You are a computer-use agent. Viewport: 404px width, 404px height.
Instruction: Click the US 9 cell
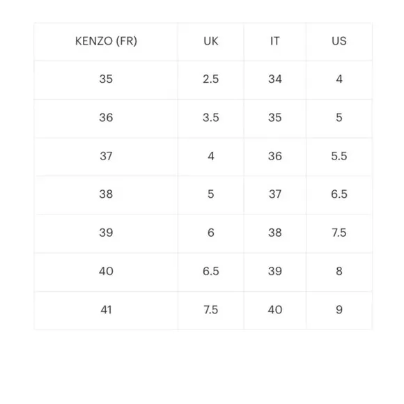pos(339,310)
